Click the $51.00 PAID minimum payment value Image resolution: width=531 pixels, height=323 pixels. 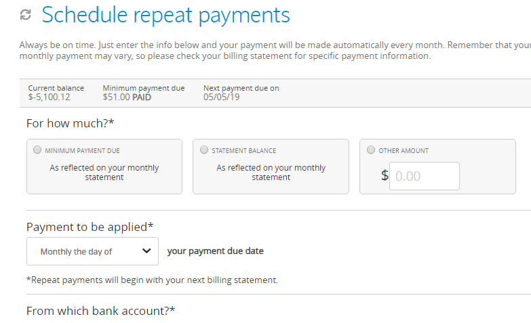pos(127,98)
